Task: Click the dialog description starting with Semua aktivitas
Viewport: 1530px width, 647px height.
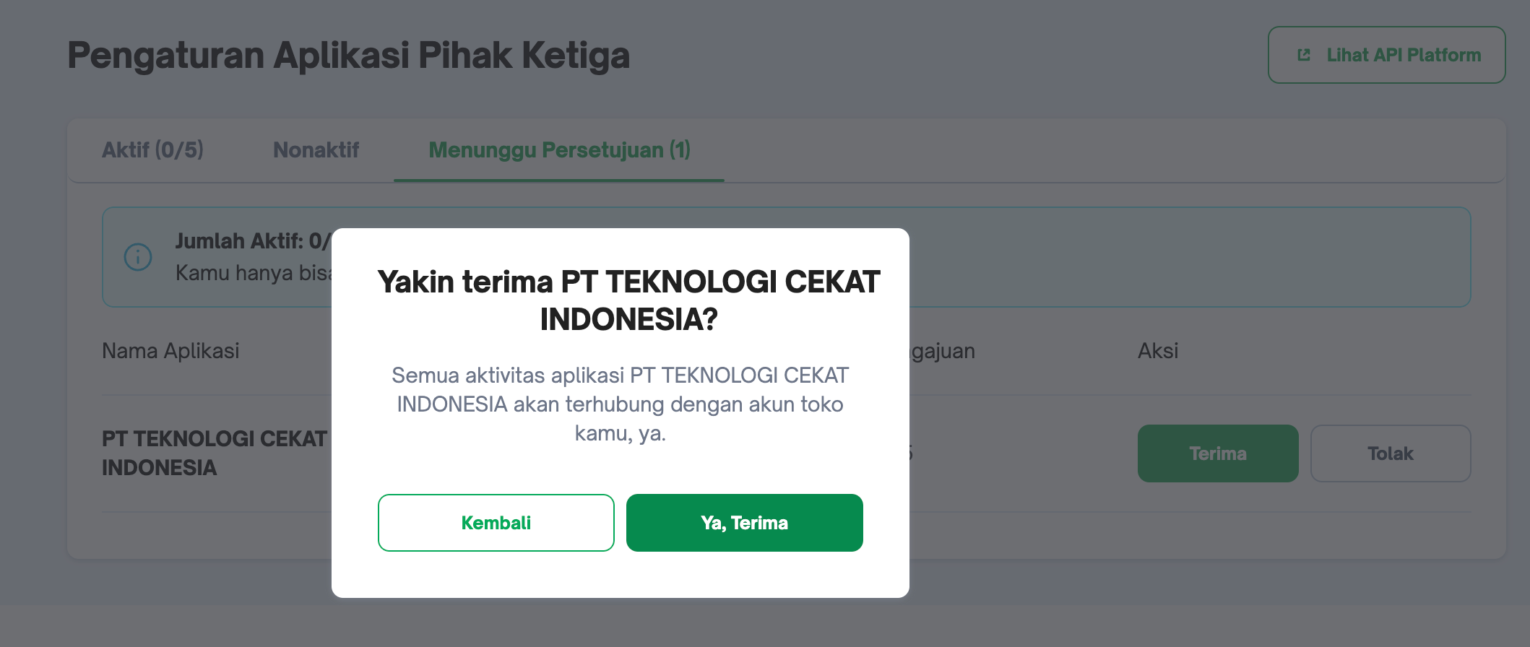Action: (620, 404)
